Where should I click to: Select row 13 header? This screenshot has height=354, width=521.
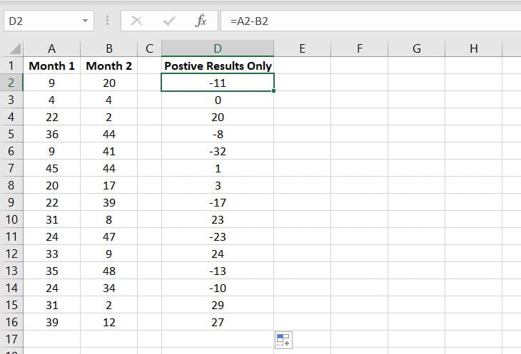tap(11, 271)
